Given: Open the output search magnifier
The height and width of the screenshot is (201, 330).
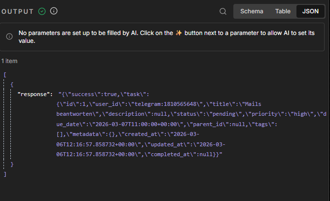Looking at the screenshot, I should point(223,11).
